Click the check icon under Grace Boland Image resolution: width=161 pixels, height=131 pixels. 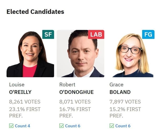112,126
